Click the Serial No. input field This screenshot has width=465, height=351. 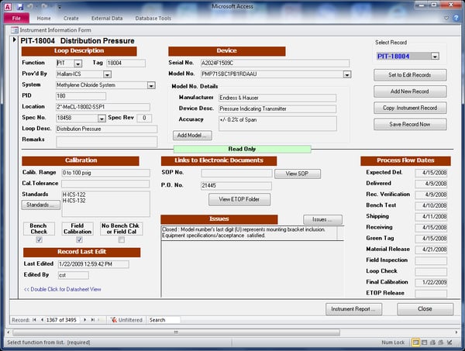(x=275, y=63)
